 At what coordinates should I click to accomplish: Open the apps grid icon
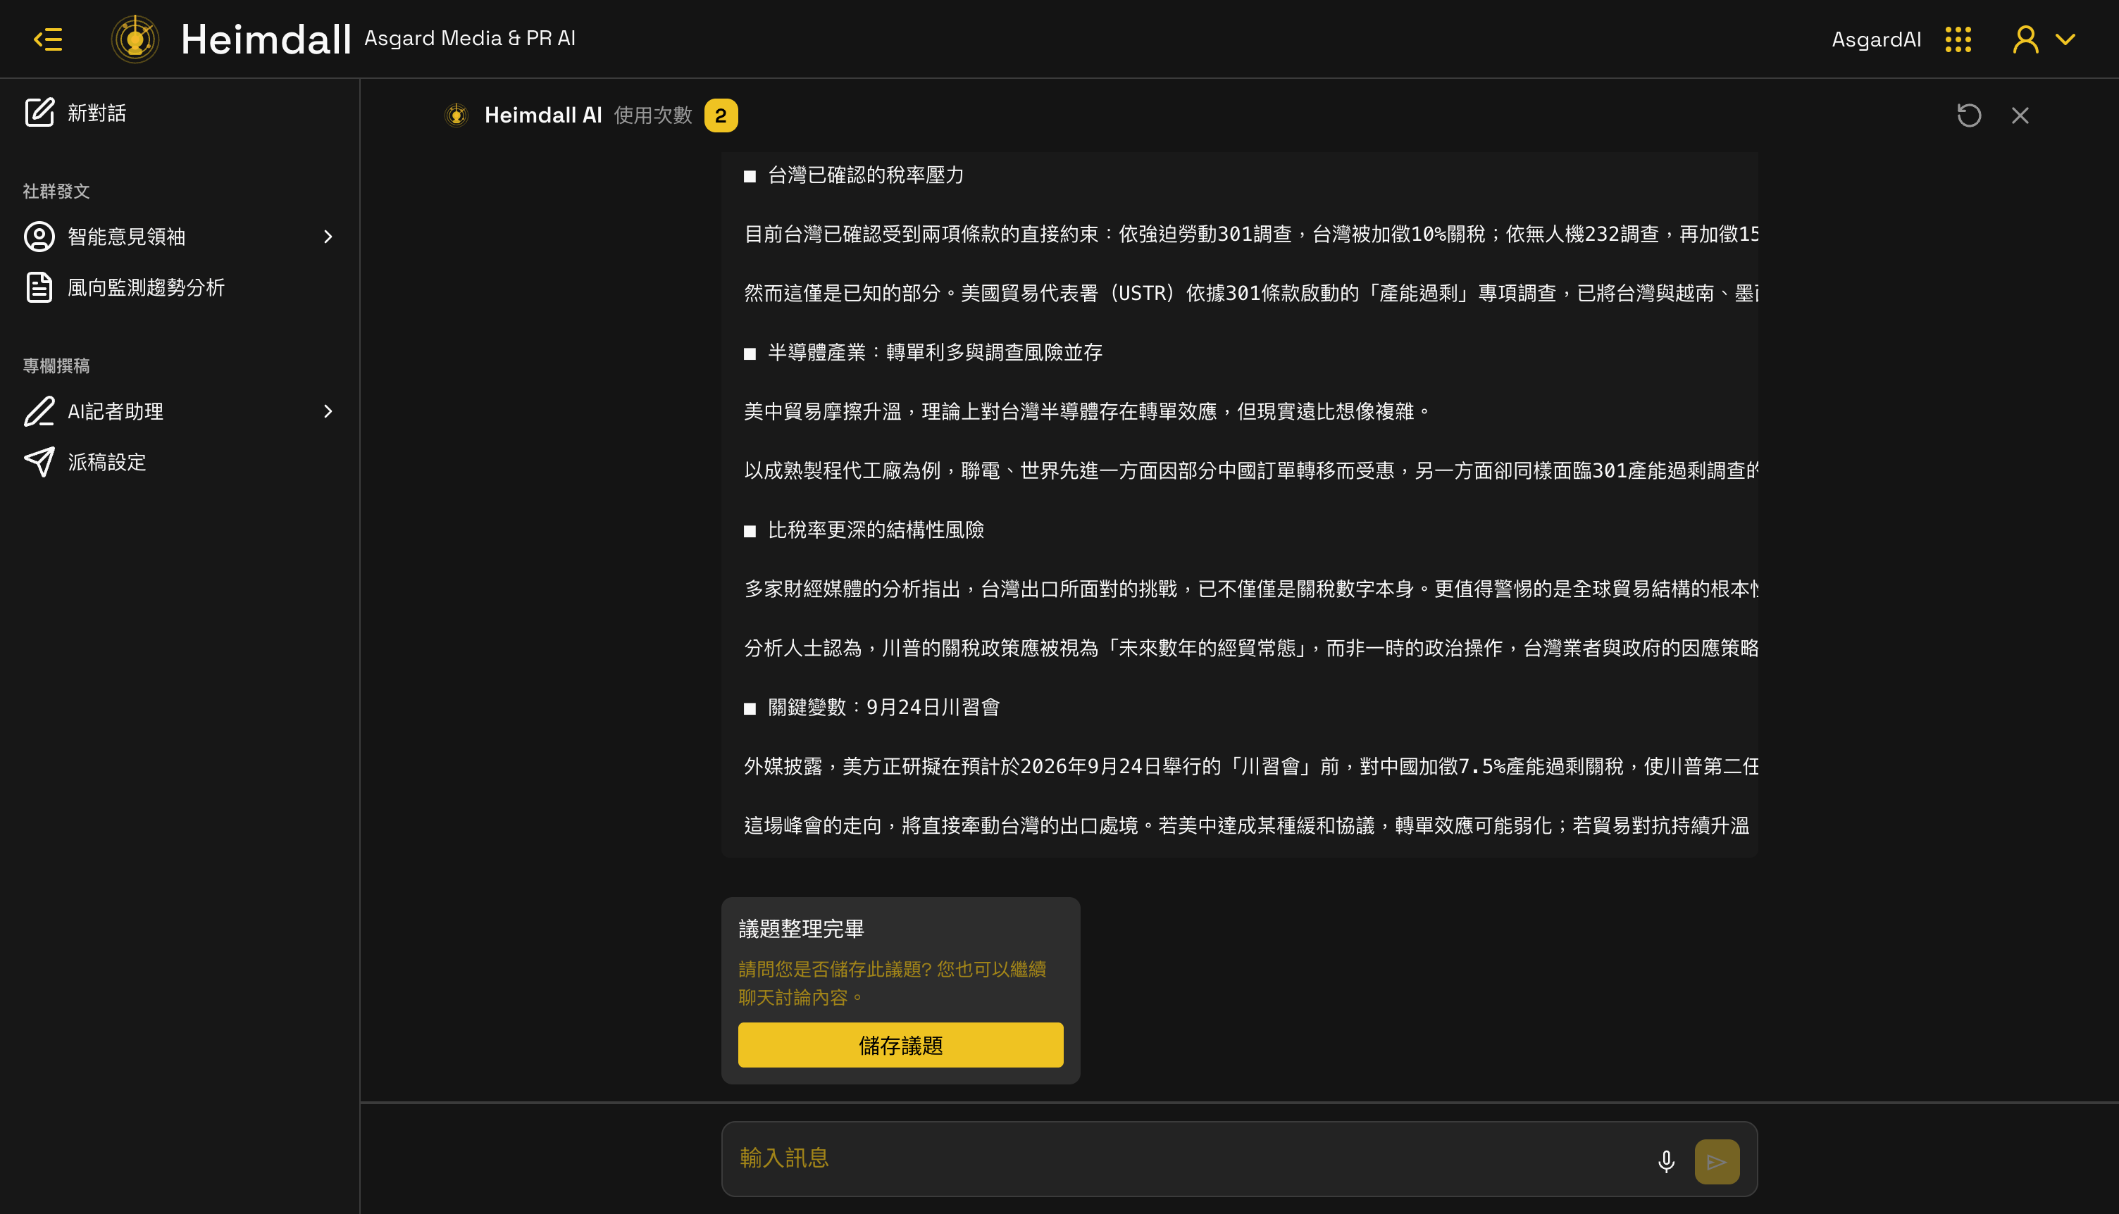pos(1958,39)
